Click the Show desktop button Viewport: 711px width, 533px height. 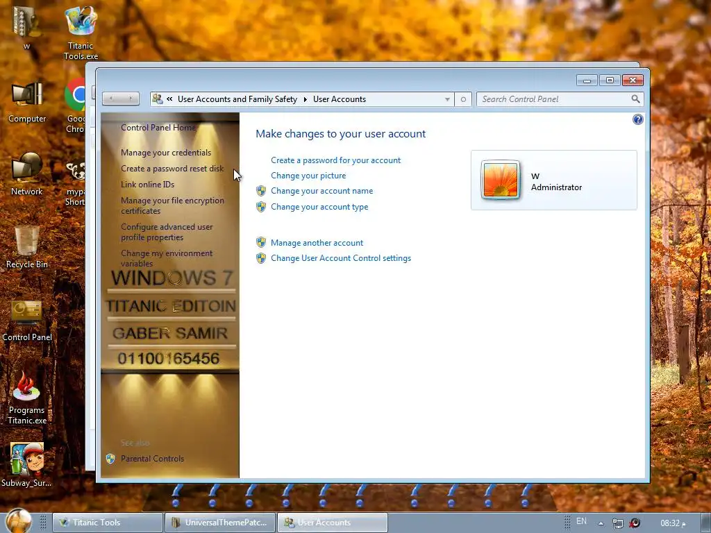coord(706,523)
